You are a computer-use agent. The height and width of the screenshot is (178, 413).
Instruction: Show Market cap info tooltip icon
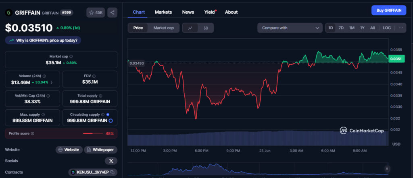pyautogui.click(x=71, y=56)
